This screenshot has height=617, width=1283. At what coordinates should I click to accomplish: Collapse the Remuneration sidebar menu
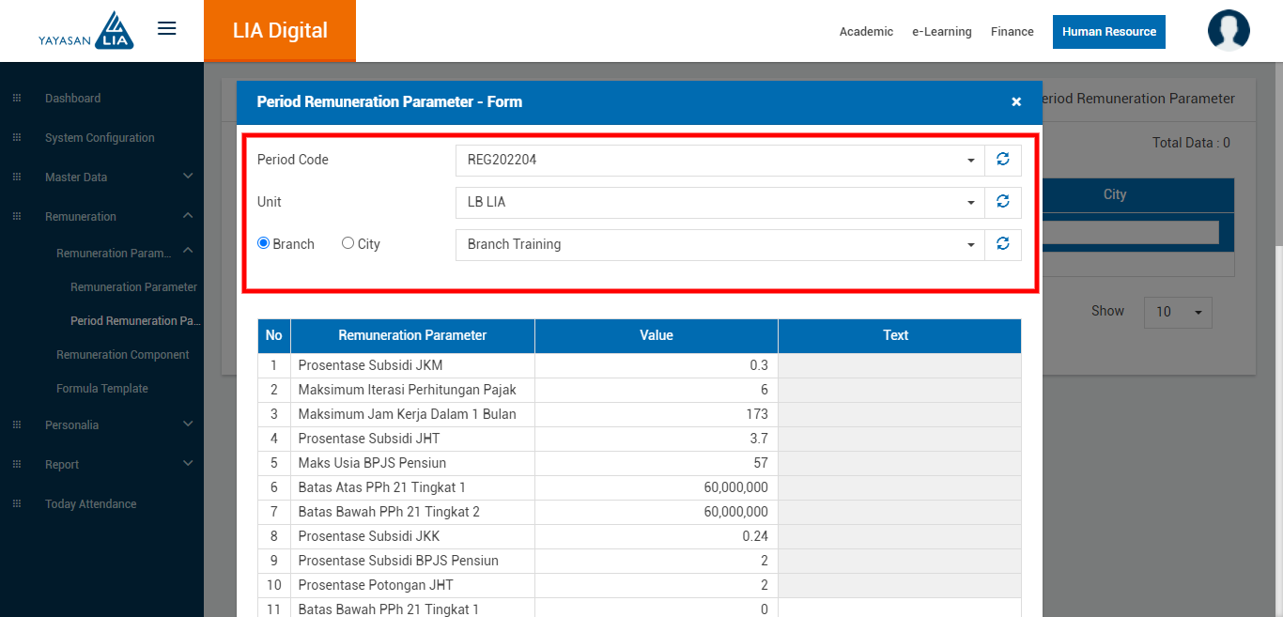[x=188, y=217]
